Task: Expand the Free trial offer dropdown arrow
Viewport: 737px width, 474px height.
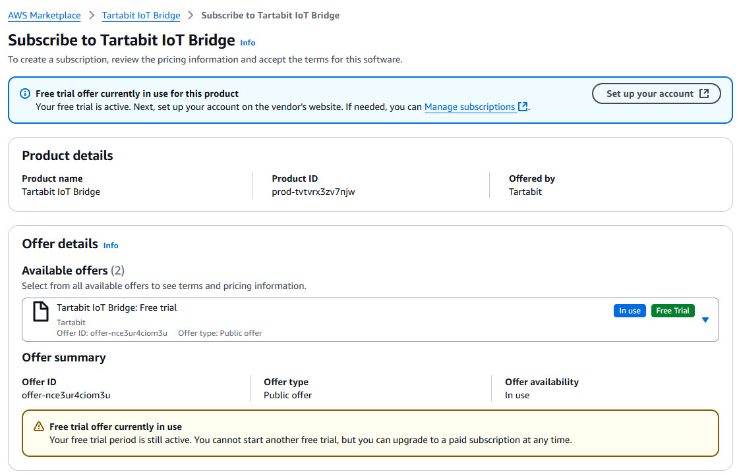Action: (x=705, y=319)
